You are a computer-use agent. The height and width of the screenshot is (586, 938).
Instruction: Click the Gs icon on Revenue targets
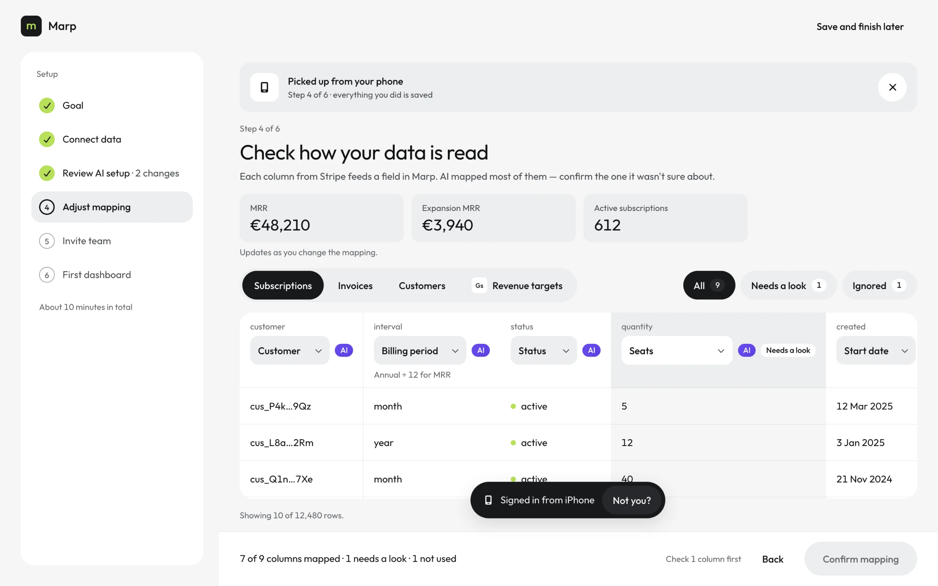(x=479, y=286)
